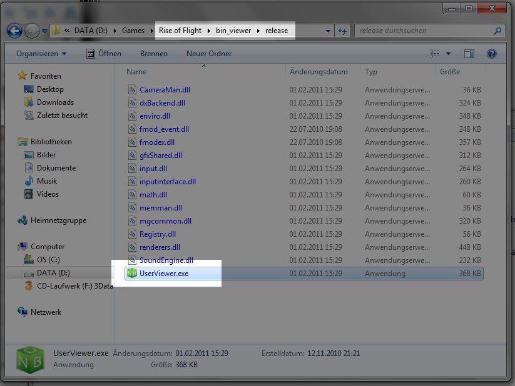
Task: Click the change view icon on toolbar
Action: pos(436,54)
